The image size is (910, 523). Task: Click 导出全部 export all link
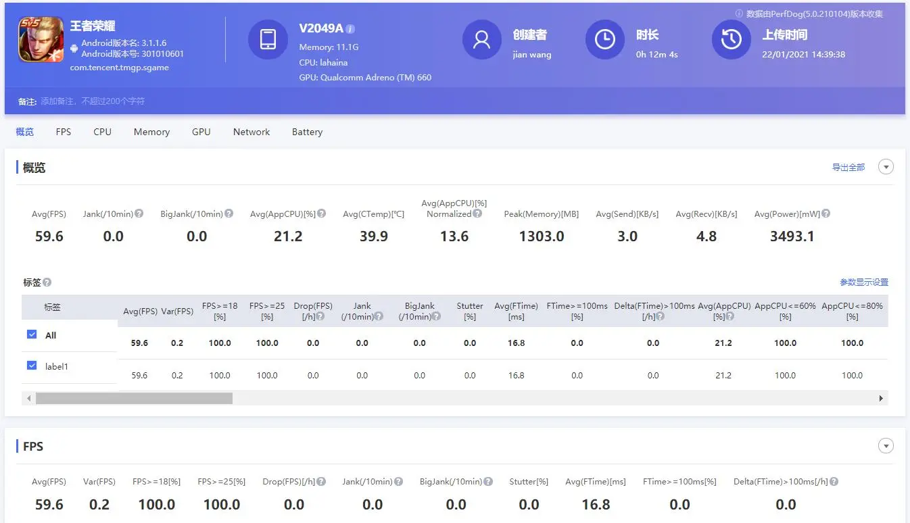(848, 167)
